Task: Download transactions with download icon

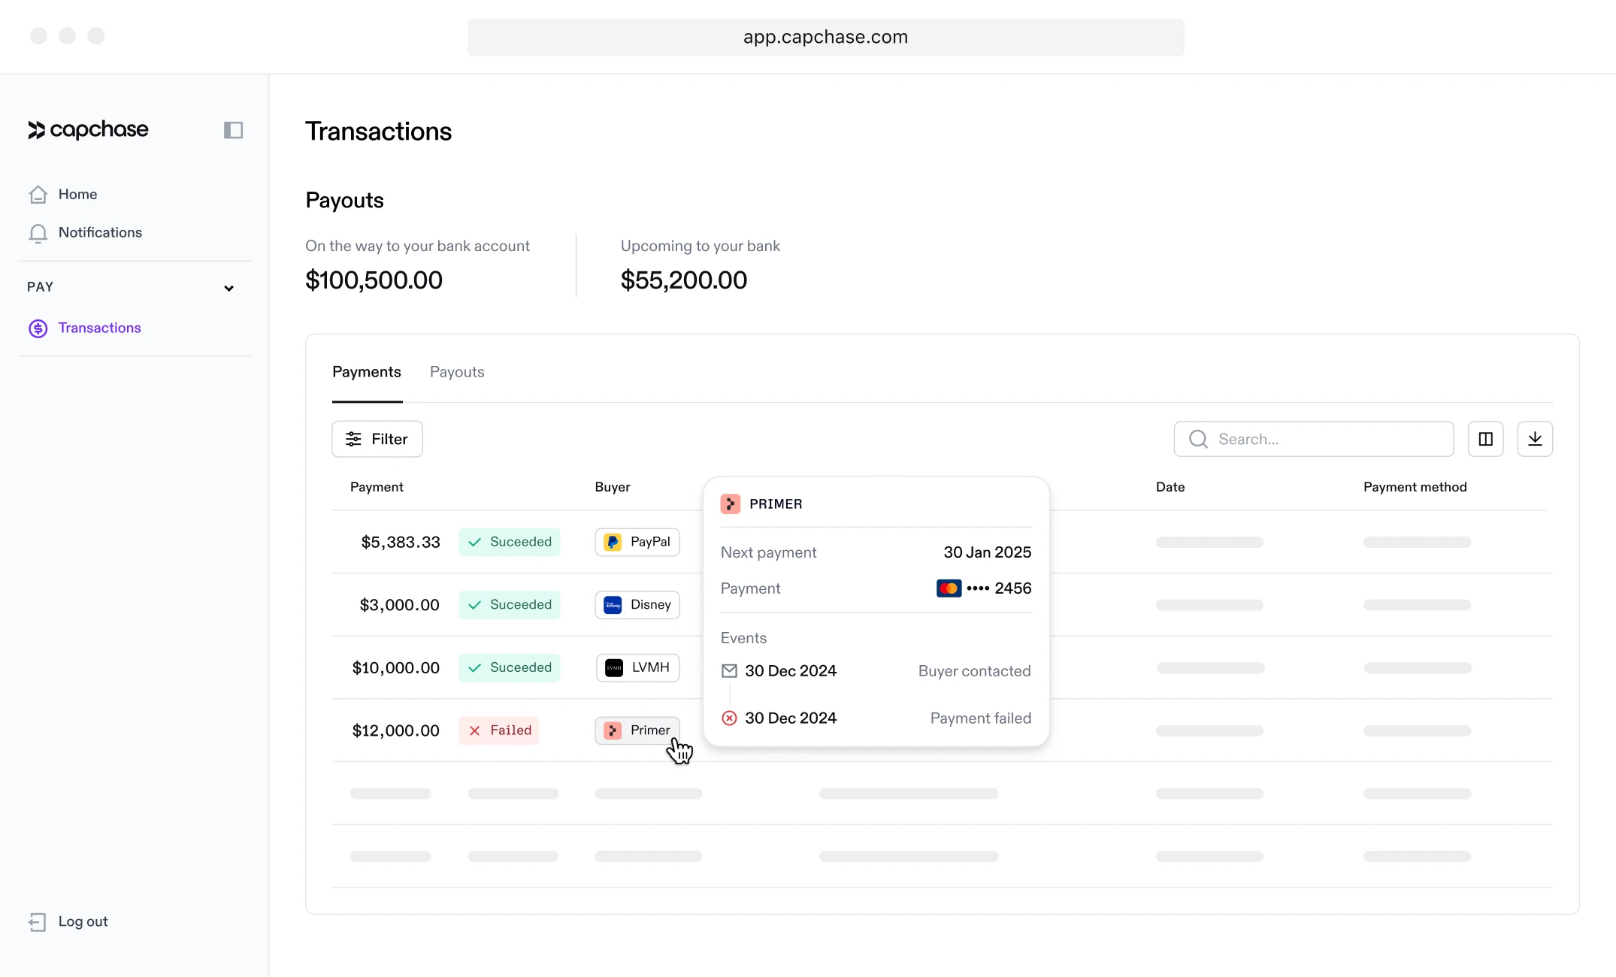Action: click(1534, 439)
